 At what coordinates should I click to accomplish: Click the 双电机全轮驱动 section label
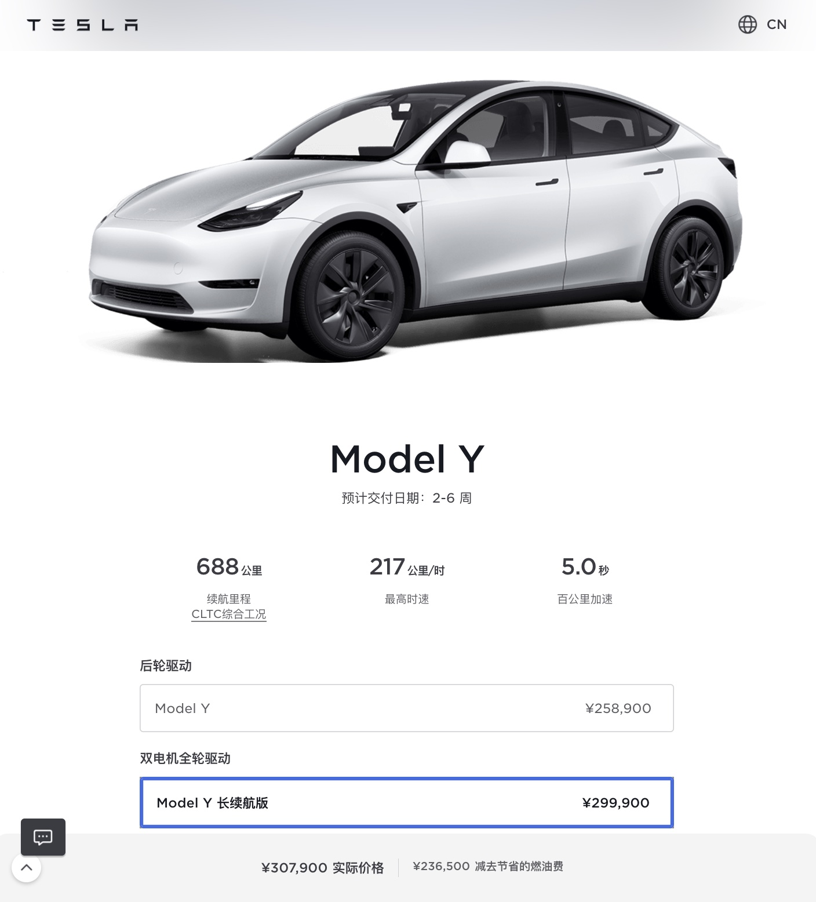185,758
